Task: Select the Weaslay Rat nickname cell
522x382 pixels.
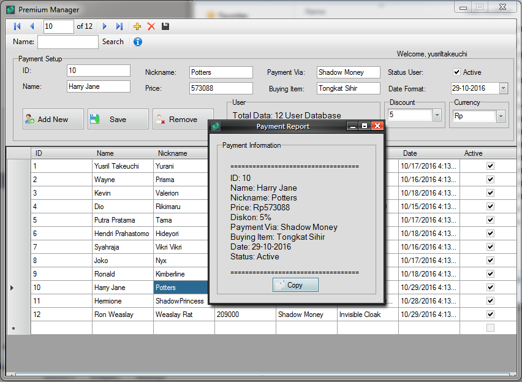Action: point(184,315)
